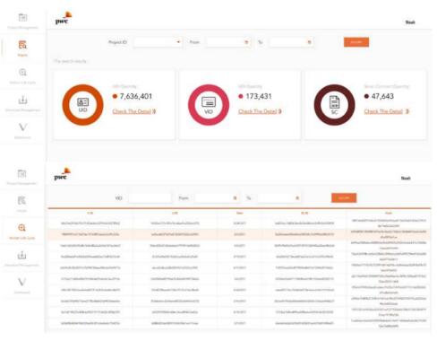
Task: Open the From date calendar in the VID search form
Action: [217, 198]
